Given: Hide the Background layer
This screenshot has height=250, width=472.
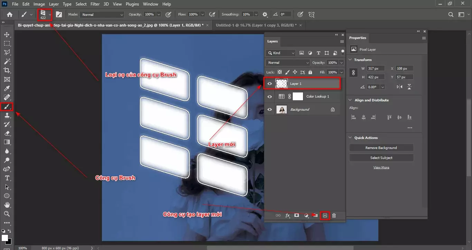Looking at the screenshot, I should coord(270,109).
